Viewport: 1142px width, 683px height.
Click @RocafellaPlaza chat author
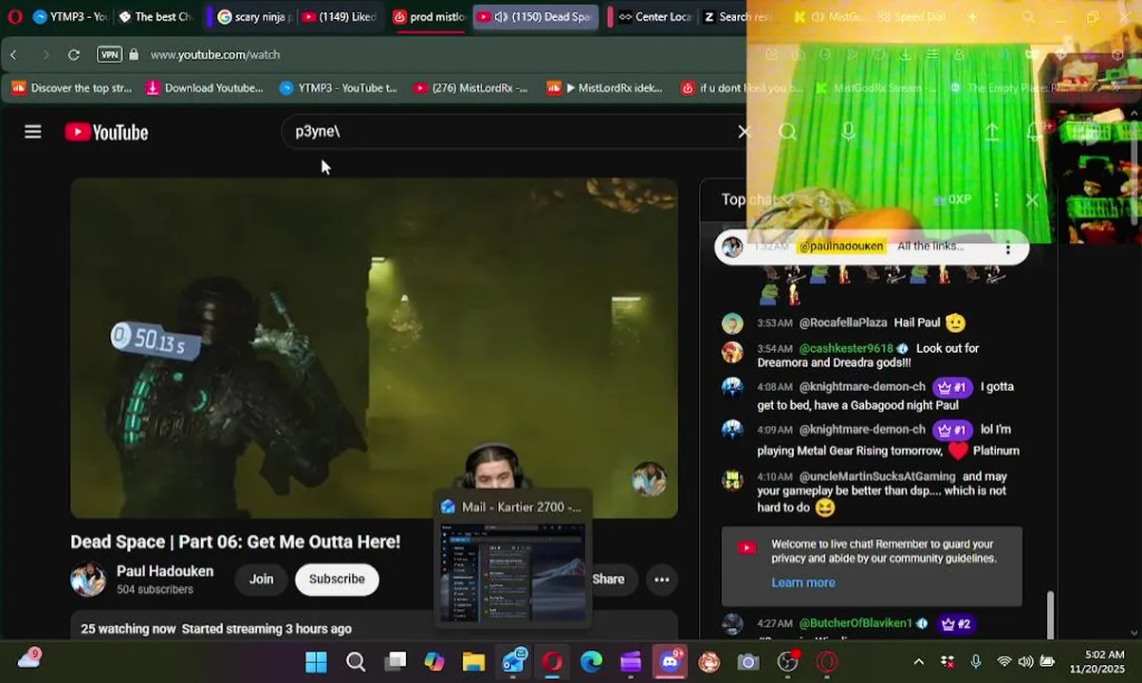pyautogui.click(x=843, y=323)
